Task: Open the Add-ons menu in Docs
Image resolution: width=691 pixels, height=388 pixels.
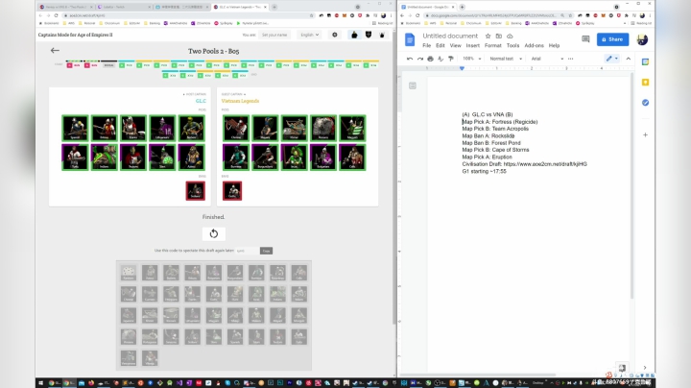Action: [535, 45]
